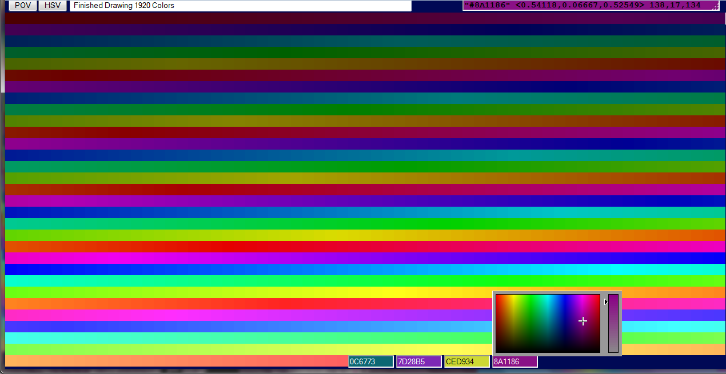726x374 pixels.
Task: Pick pure red in picker's top-left corner
Action: pyautogui.click(x=497, y=296)
